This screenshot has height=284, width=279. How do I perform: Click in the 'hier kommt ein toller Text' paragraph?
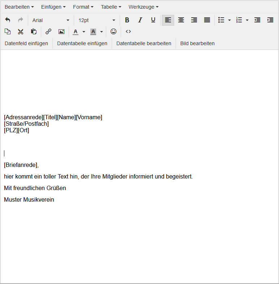(x=98, y=176)
